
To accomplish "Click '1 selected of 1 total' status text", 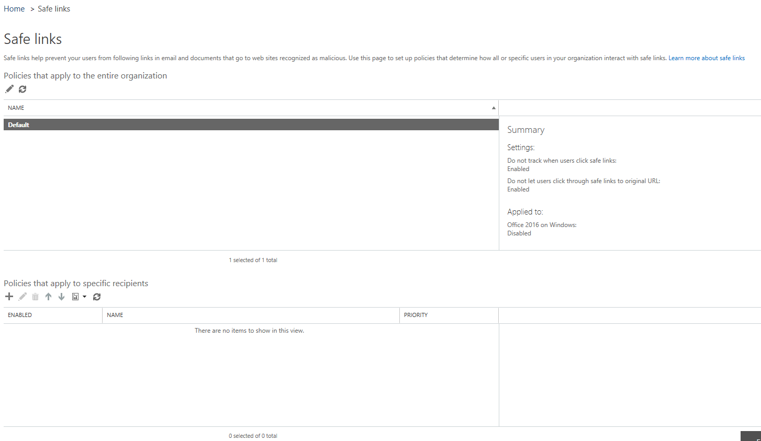I will click(253, 260).
